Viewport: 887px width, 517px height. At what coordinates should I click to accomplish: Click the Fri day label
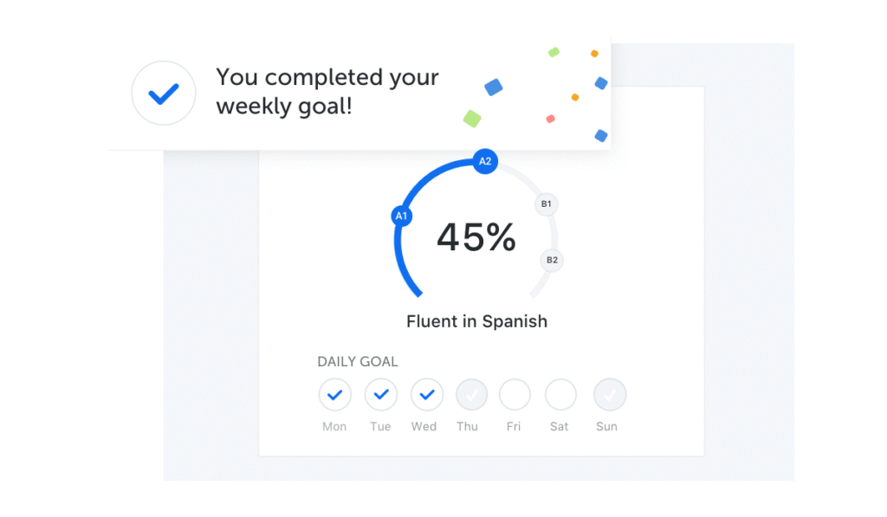[x=514, y=426]
